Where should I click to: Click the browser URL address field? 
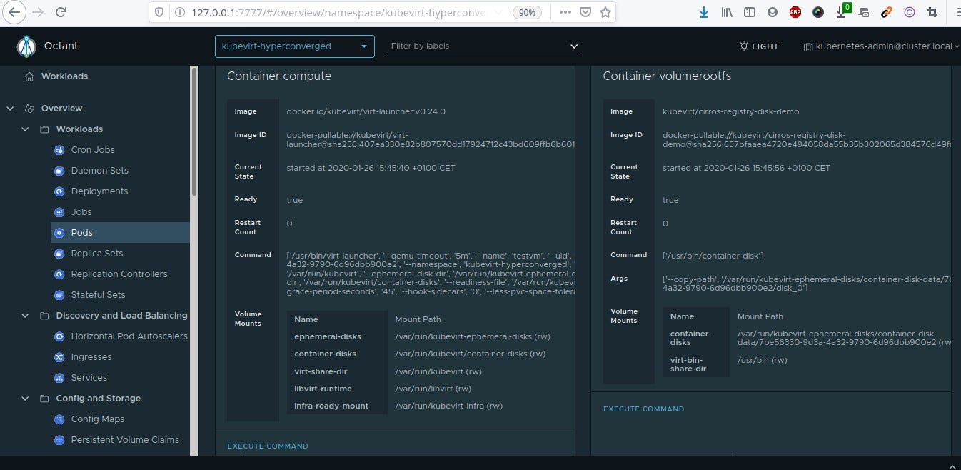pyautogui.click(x=338, y=12)
